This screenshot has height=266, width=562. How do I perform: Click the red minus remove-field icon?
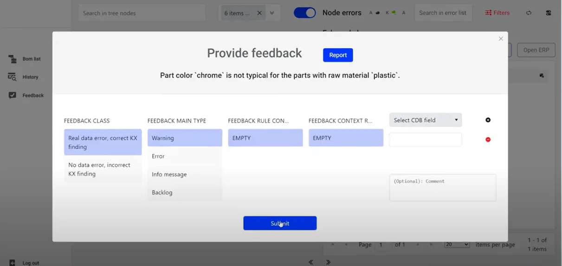[x=488, y=139]
